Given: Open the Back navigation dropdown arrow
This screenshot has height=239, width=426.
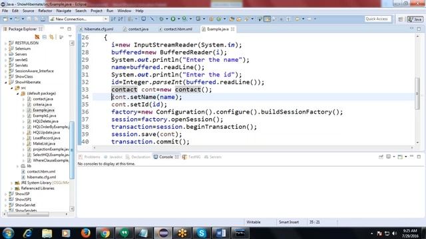Looking at the screenshot, I should click(x=304, y=19).
